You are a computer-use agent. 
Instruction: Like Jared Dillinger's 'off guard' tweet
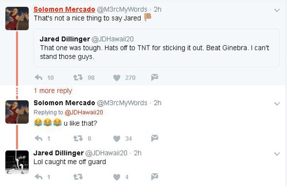pos(117,177)
